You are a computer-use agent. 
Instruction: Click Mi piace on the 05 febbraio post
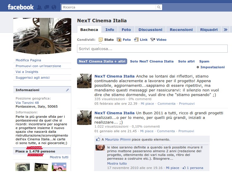point(147,104)
